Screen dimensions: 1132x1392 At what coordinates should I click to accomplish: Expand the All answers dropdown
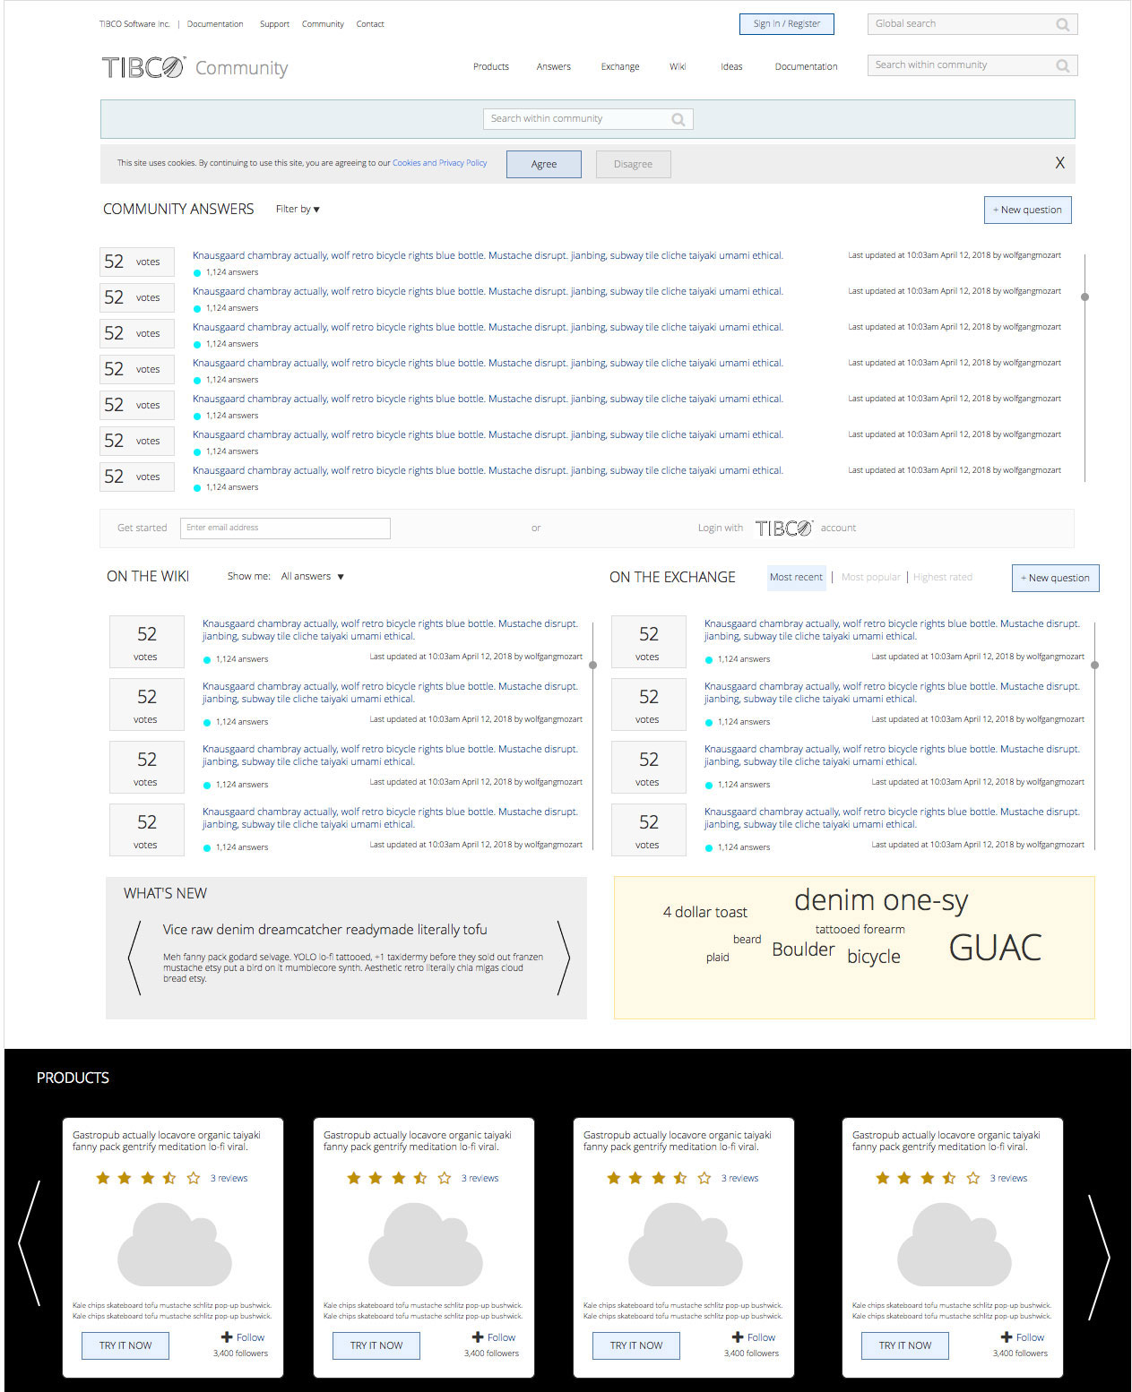pyautogui.click(x=312, y=577)
